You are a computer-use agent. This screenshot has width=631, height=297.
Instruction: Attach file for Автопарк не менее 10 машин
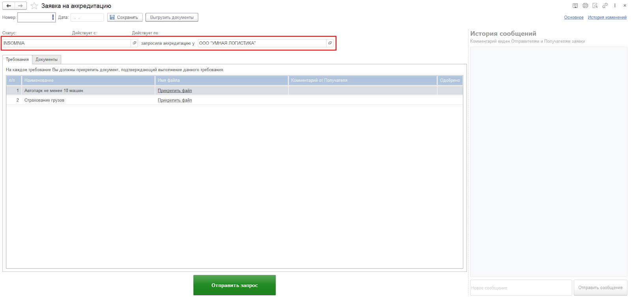point(175,91)
